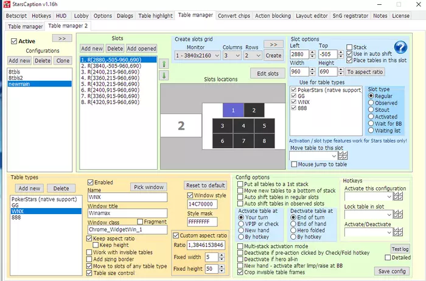
Task: Enable Put all tables to a 1st stack
Action: (x=240, y=184)
